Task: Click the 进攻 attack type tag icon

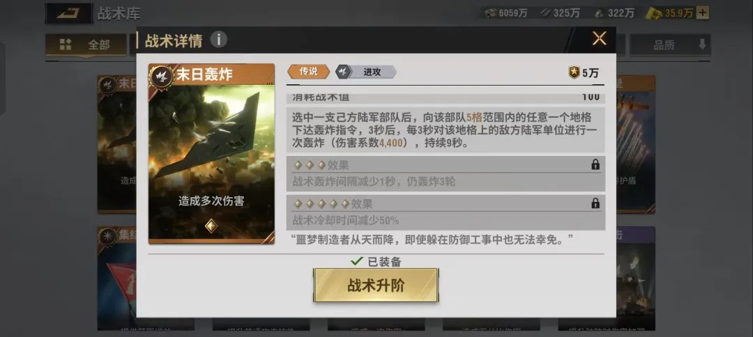Action: pyautogui.click(x=342, y=72)
